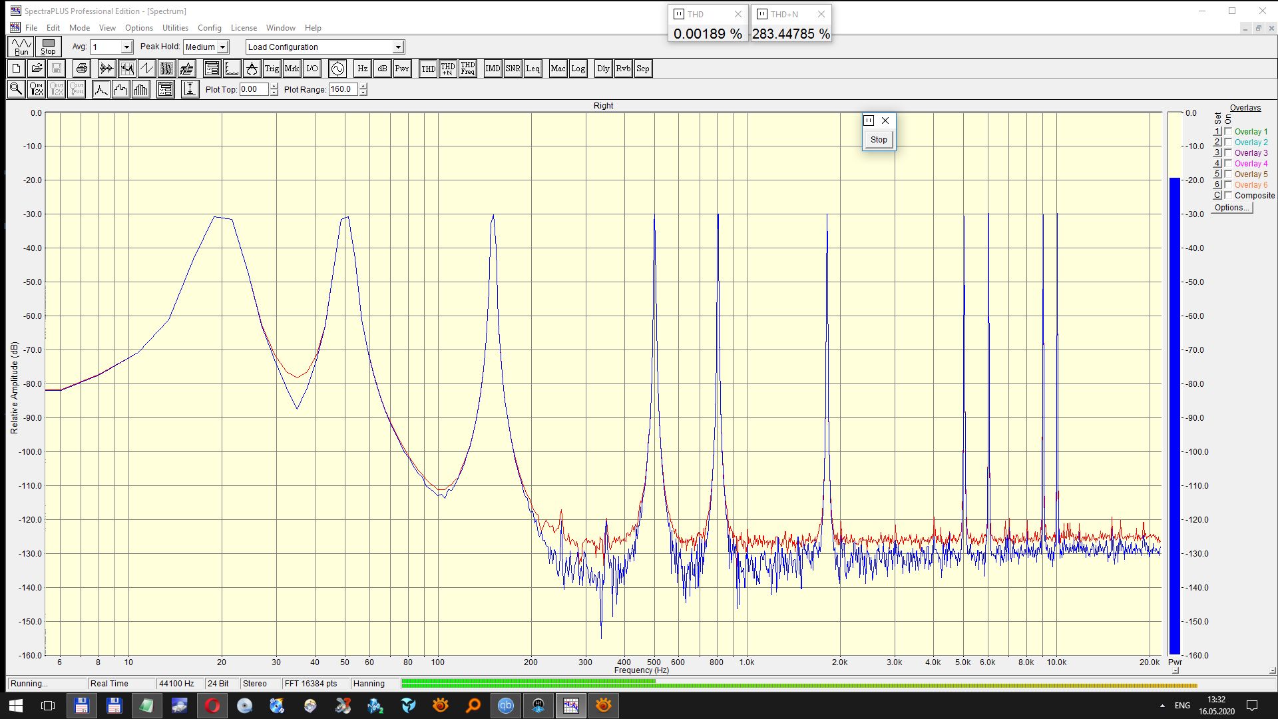Open the Rvb reverberation utility
Screen dimensions: 1278x719
[623, 69]
